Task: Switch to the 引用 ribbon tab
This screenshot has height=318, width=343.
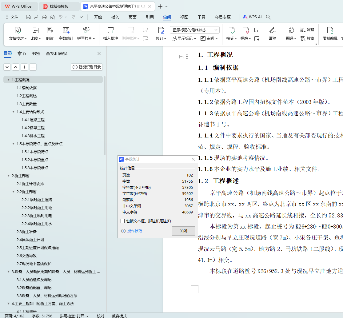Action: [x=150, y=17]
